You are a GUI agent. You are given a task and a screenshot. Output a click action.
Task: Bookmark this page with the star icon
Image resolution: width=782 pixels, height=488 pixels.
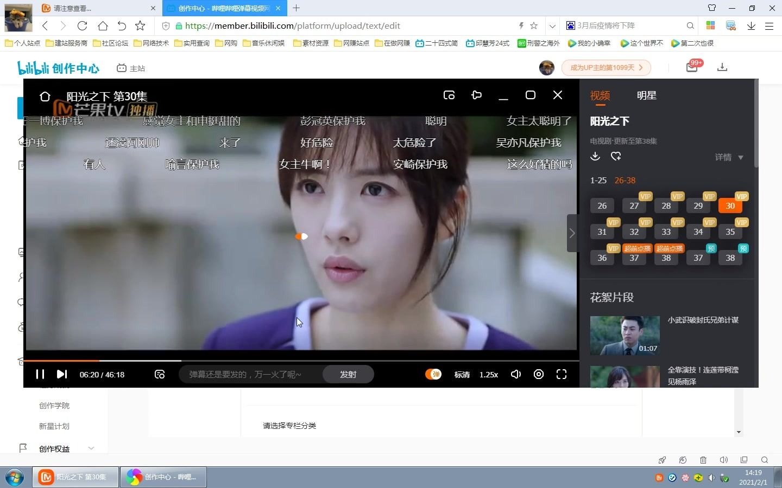(140, 25)
